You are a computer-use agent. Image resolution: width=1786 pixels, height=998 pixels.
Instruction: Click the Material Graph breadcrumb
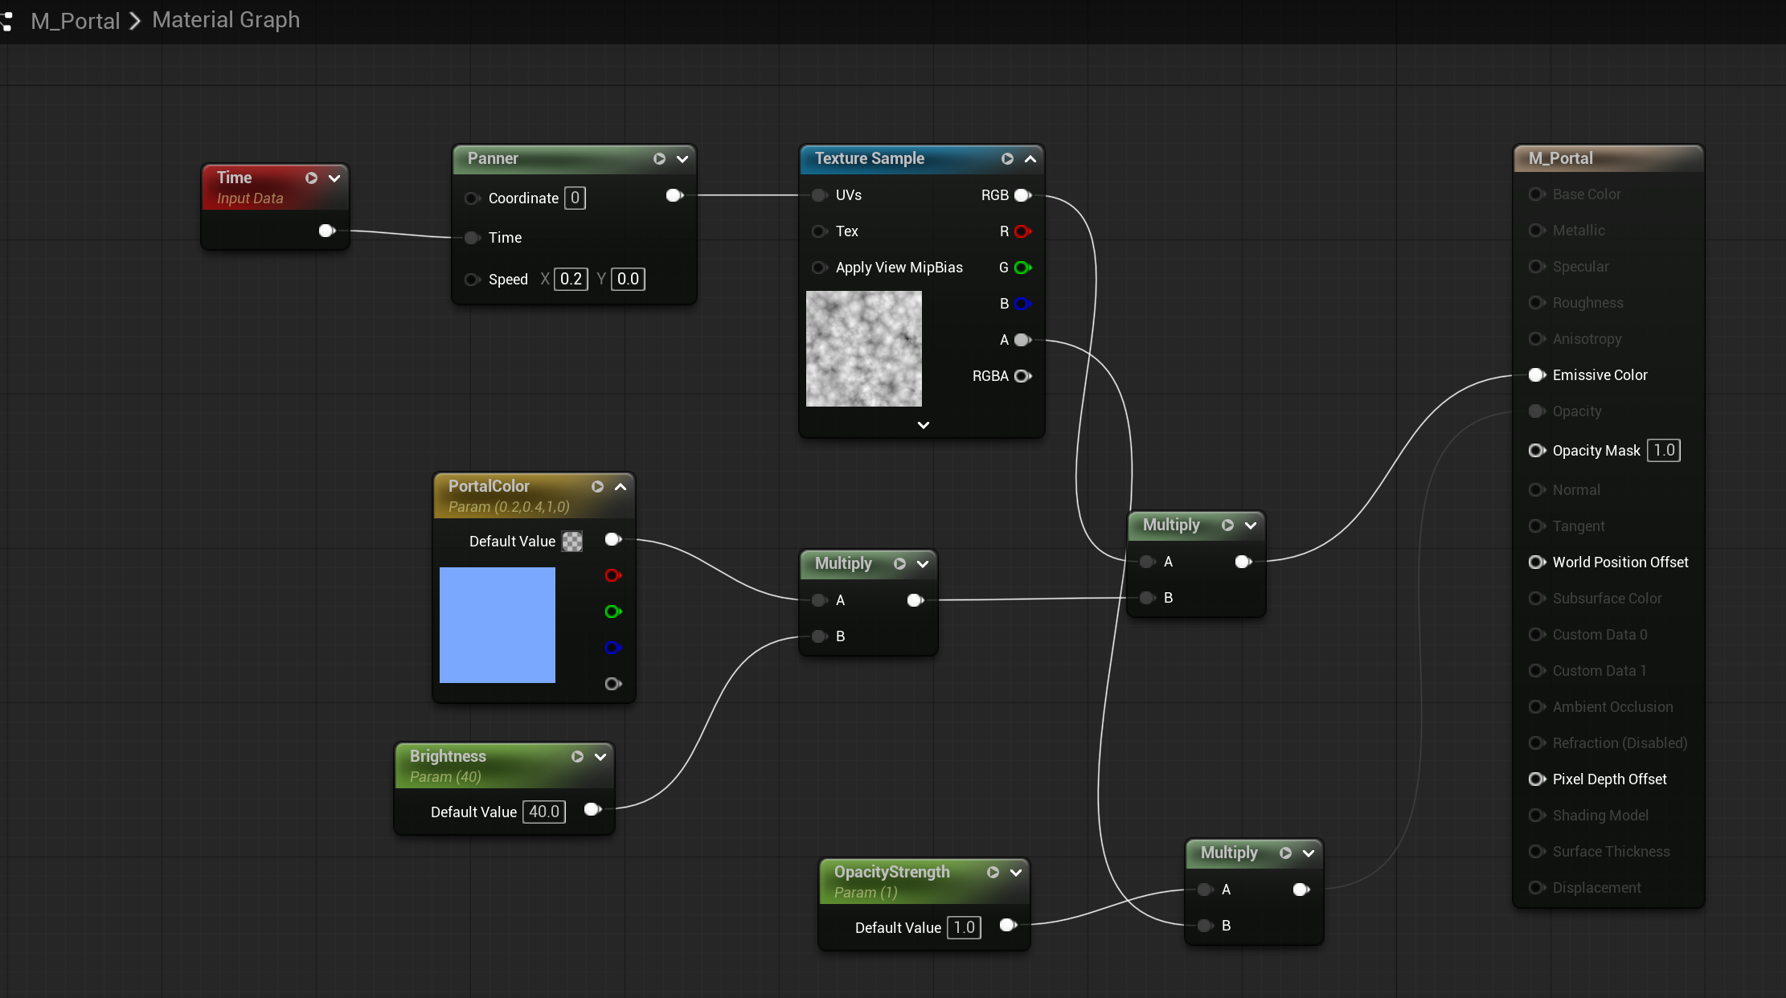[226, 20]
